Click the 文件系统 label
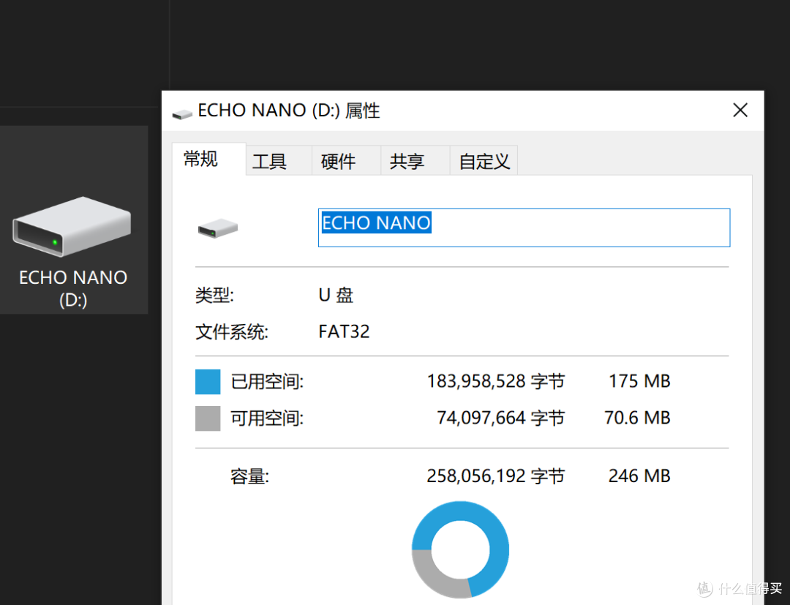Image resolution: width=790 pixels, height=605 pixels. click(x=232, y=332)
